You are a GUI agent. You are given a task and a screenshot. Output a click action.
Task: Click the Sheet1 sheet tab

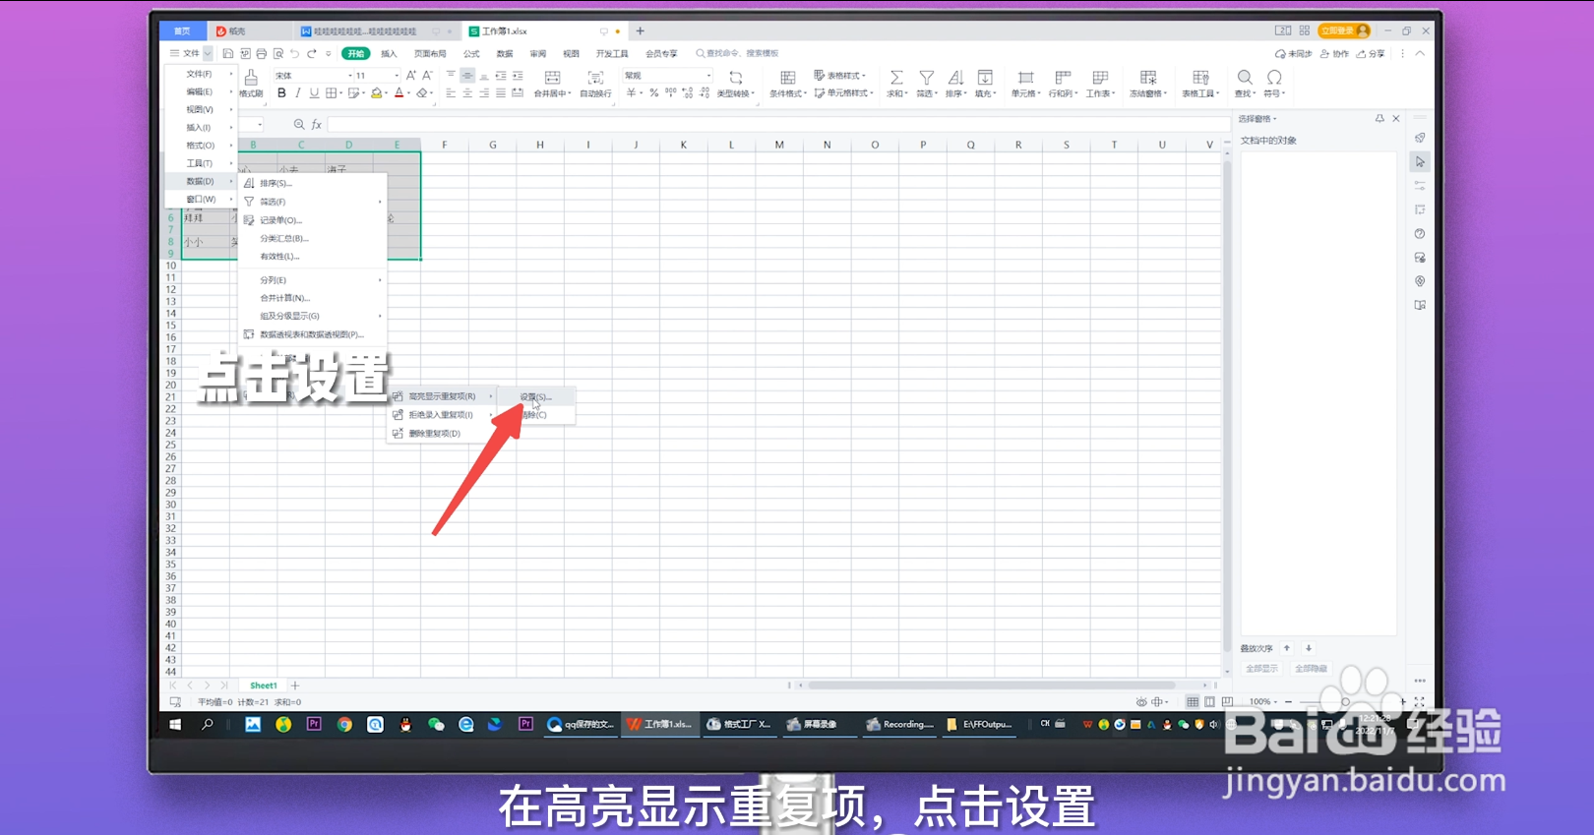(263, 686)
